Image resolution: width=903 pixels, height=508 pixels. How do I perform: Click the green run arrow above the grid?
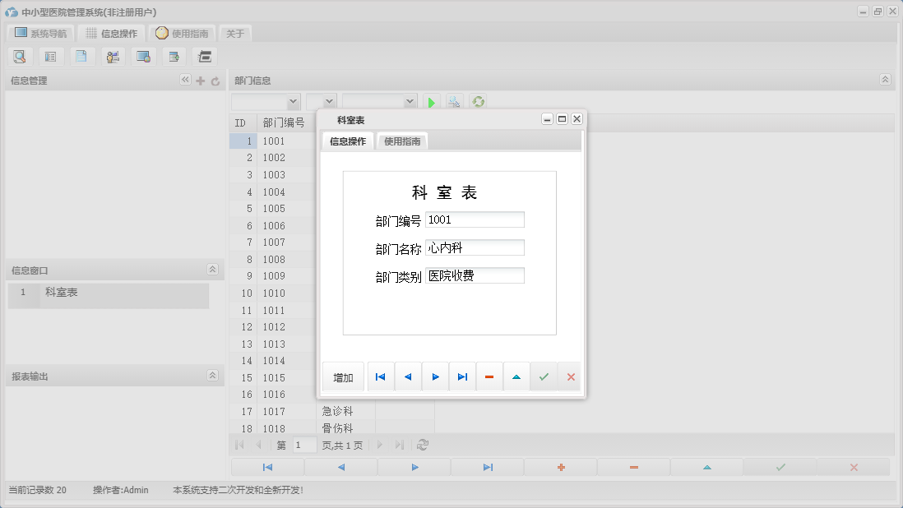432,101
